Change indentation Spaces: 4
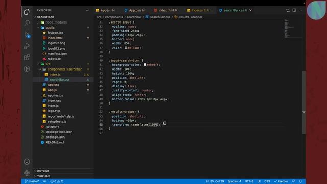 [x=234, y=181]
